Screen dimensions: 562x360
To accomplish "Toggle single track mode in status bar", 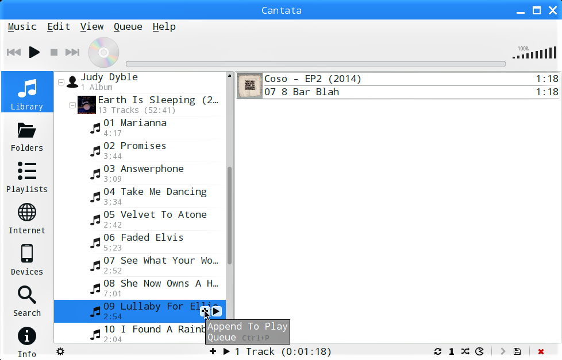I will pos(452,351).
